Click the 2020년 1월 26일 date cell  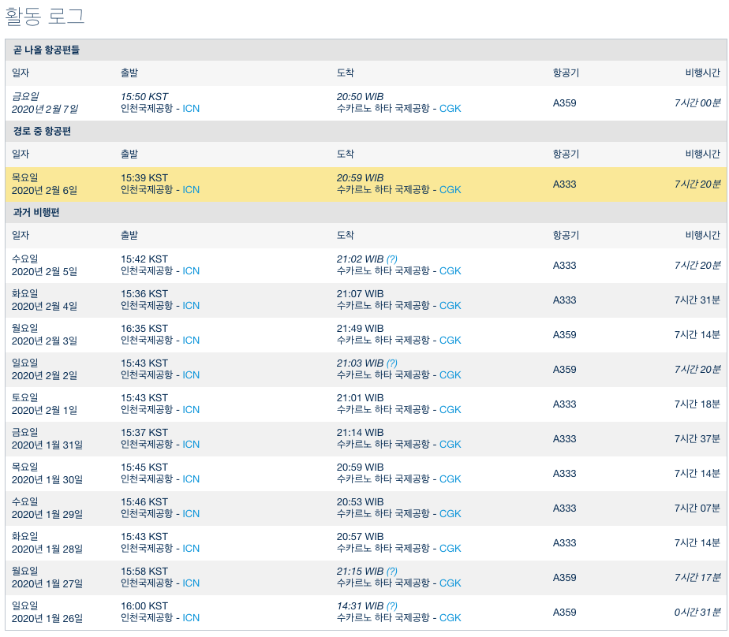click(x=47, y=619)
